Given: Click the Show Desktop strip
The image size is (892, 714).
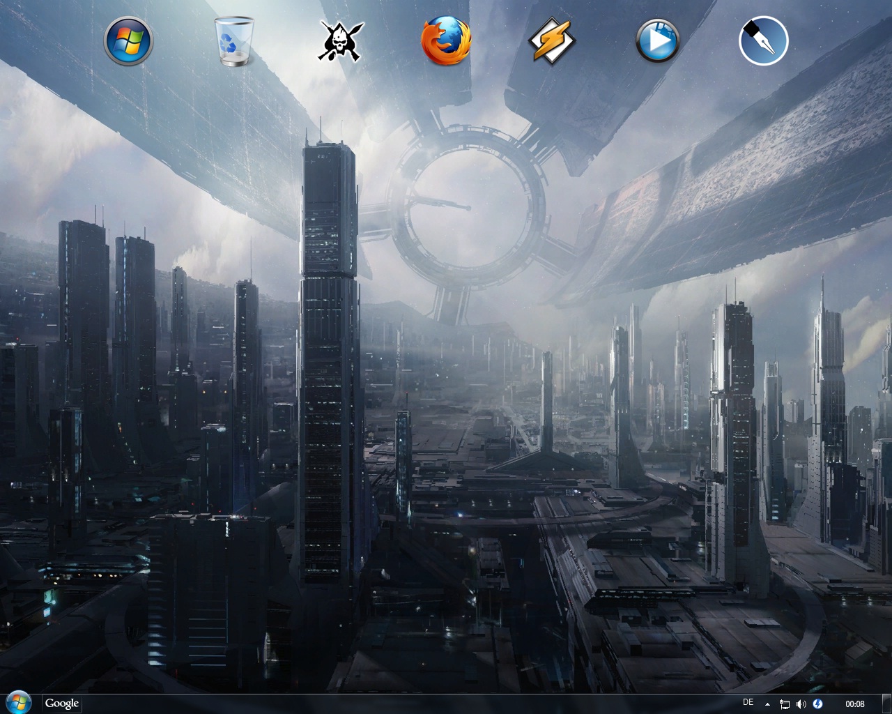Looking at the screenshot, I should [x=886, y=704].
